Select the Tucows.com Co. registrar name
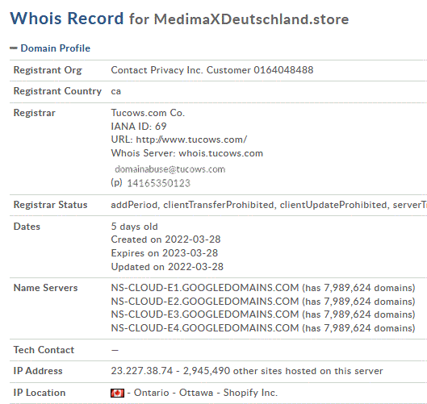This screenshot has width=427, height=404. click(x=148, y=113)
